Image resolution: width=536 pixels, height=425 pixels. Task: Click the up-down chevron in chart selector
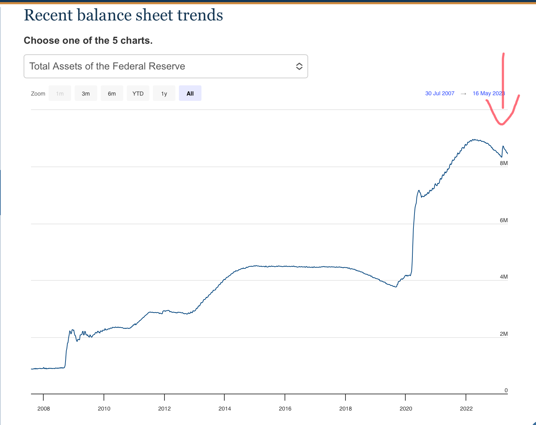tap(299, 66)
